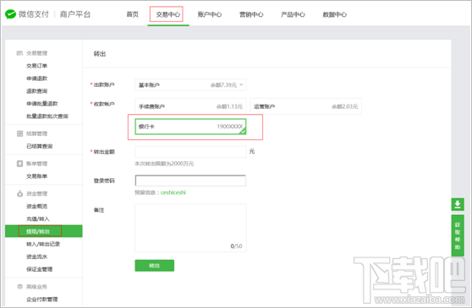Click the 高级业务 section icon
This screenshot has height=308, width=472.
tap(19, 287)
